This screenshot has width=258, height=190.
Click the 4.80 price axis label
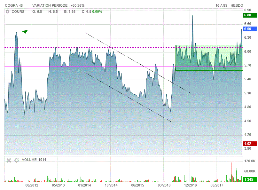[x=248, y=107]
